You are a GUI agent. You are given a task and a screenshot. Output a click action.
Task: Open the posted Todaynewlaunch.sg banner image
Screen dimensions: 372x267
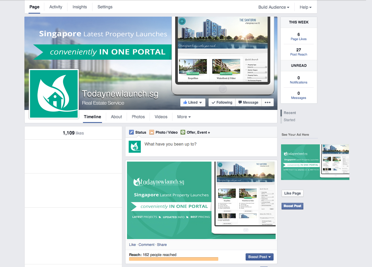point(201,200)
